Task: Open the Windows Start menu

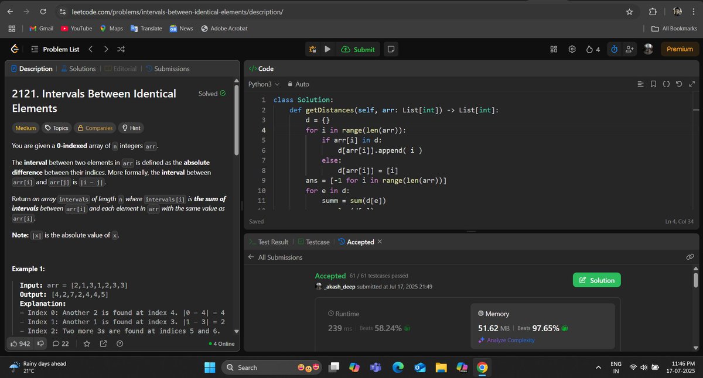Action: pos(210,367)
